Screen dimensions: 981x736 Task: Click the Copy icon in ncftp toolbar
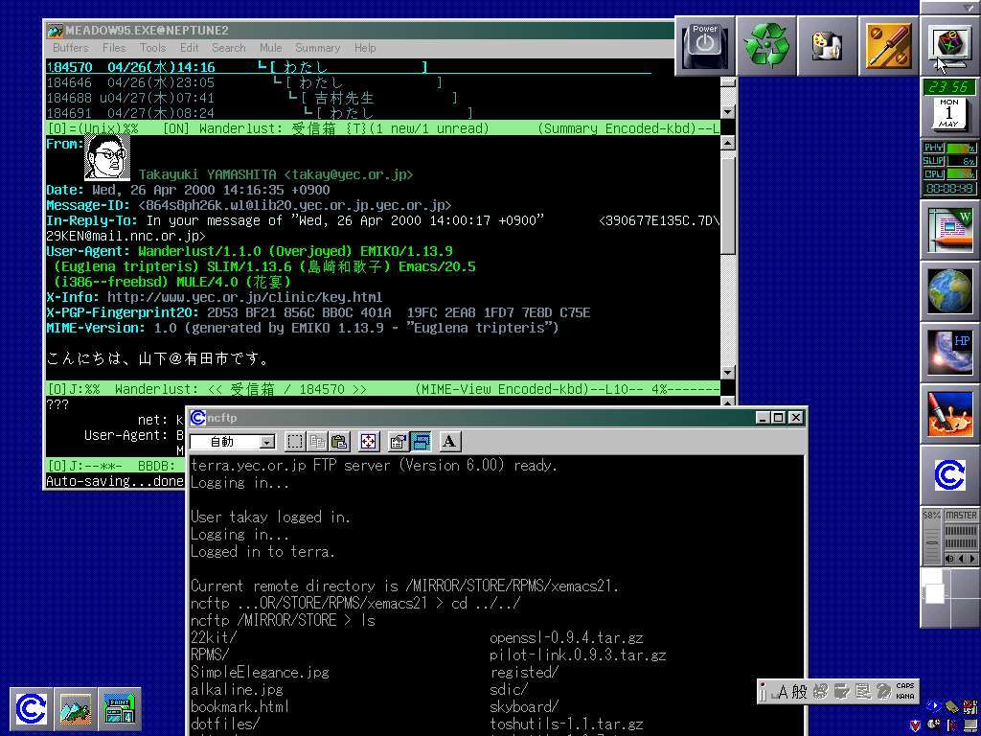pyautogui.click(x=317, y=442)
